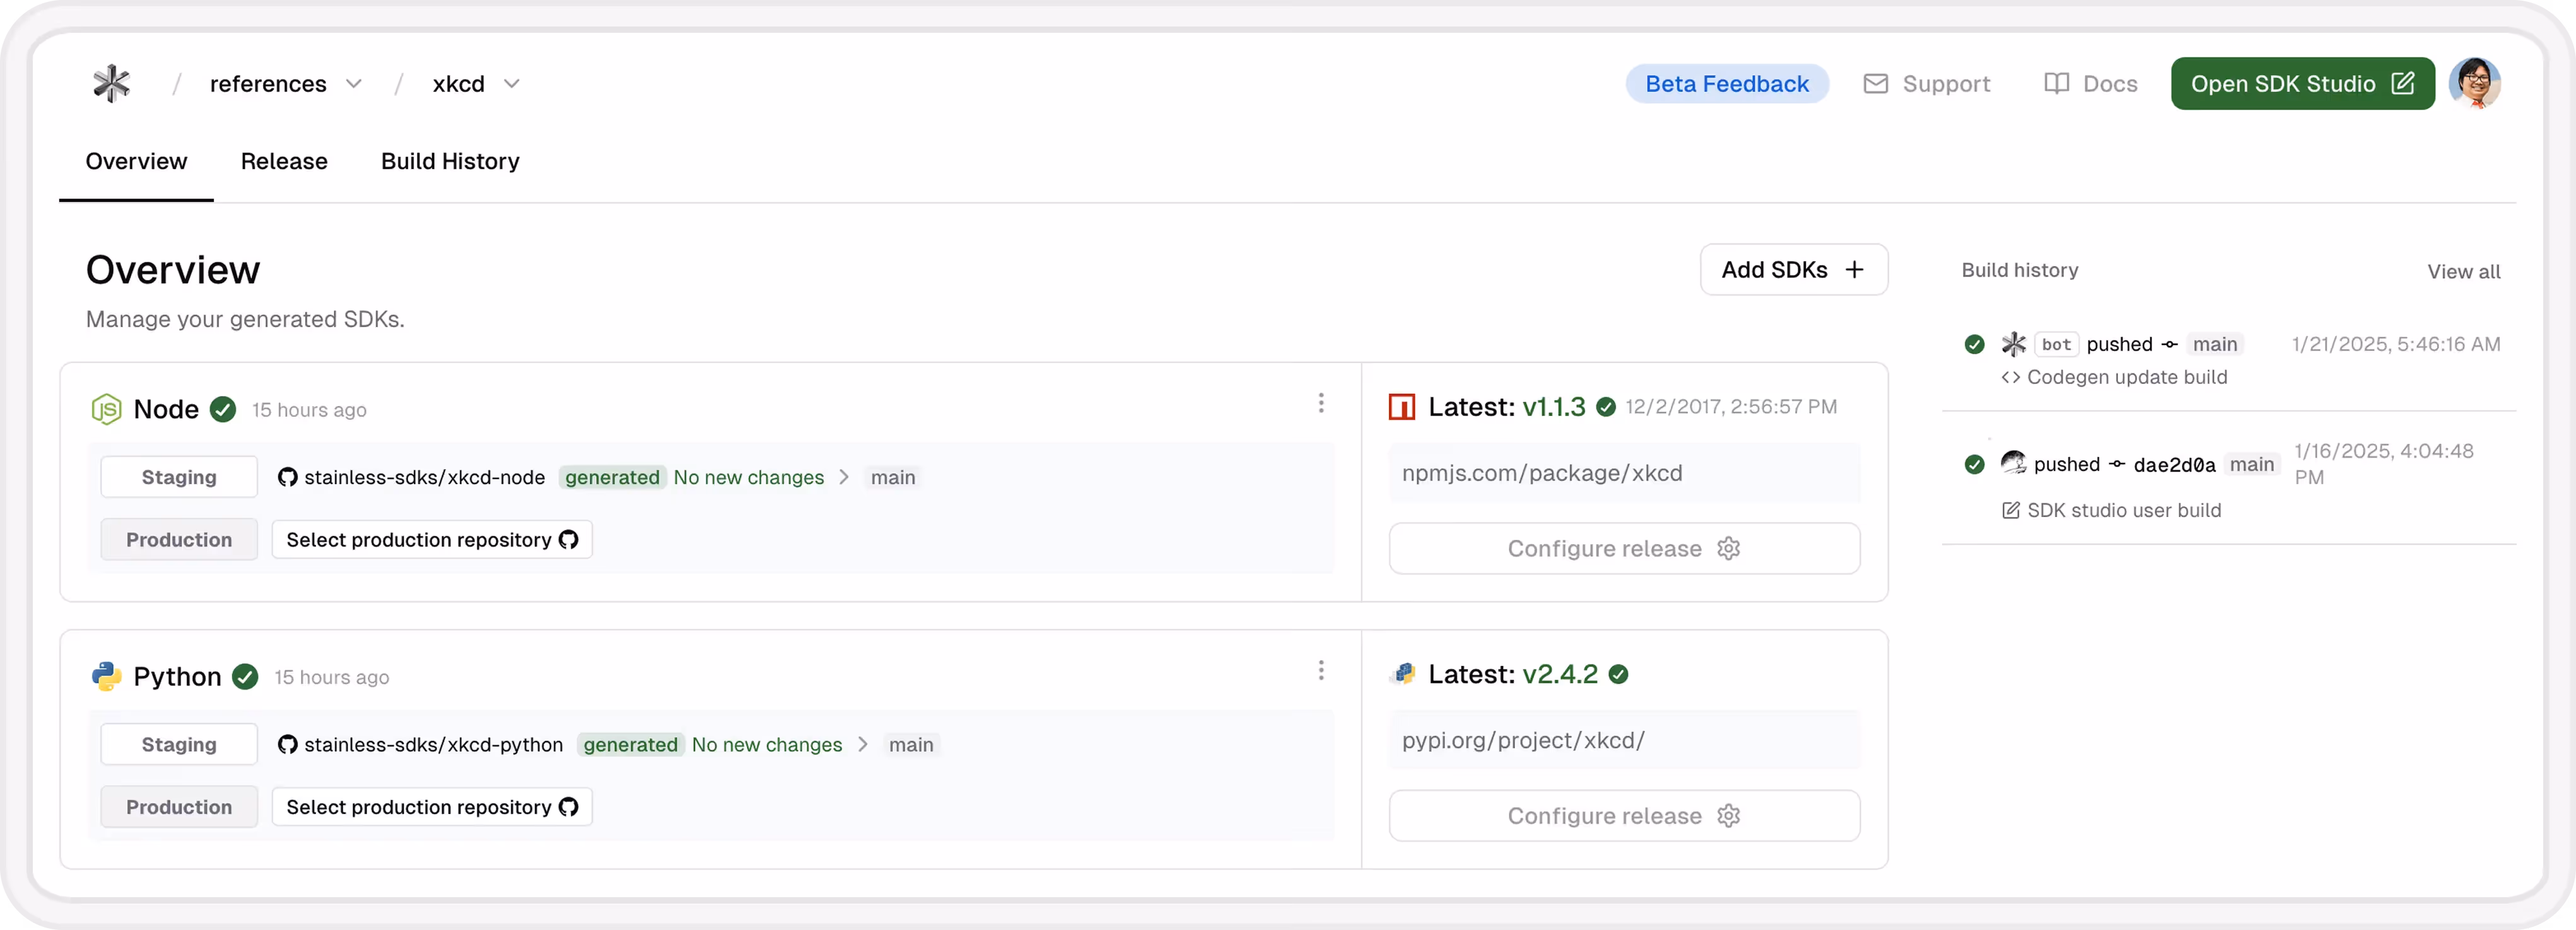Click Configure release for Python
Viewport: 2576px width, 930px height.
[1624, 816]
